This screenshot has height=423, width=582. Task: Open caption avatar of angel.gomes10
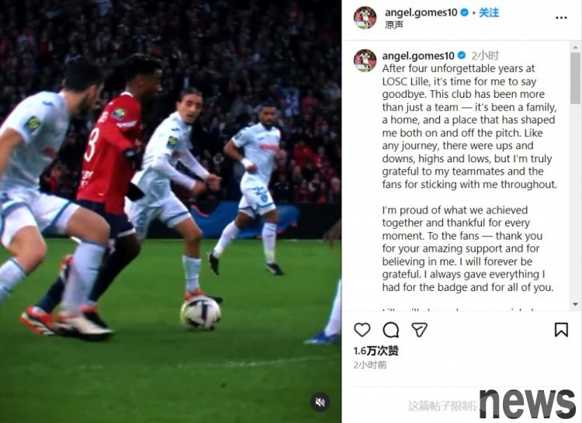point(365,61)
